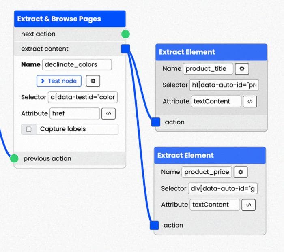Click the a[data-testid selector field
The height and width of the screenshot is (252, 284).
point(82,97)
